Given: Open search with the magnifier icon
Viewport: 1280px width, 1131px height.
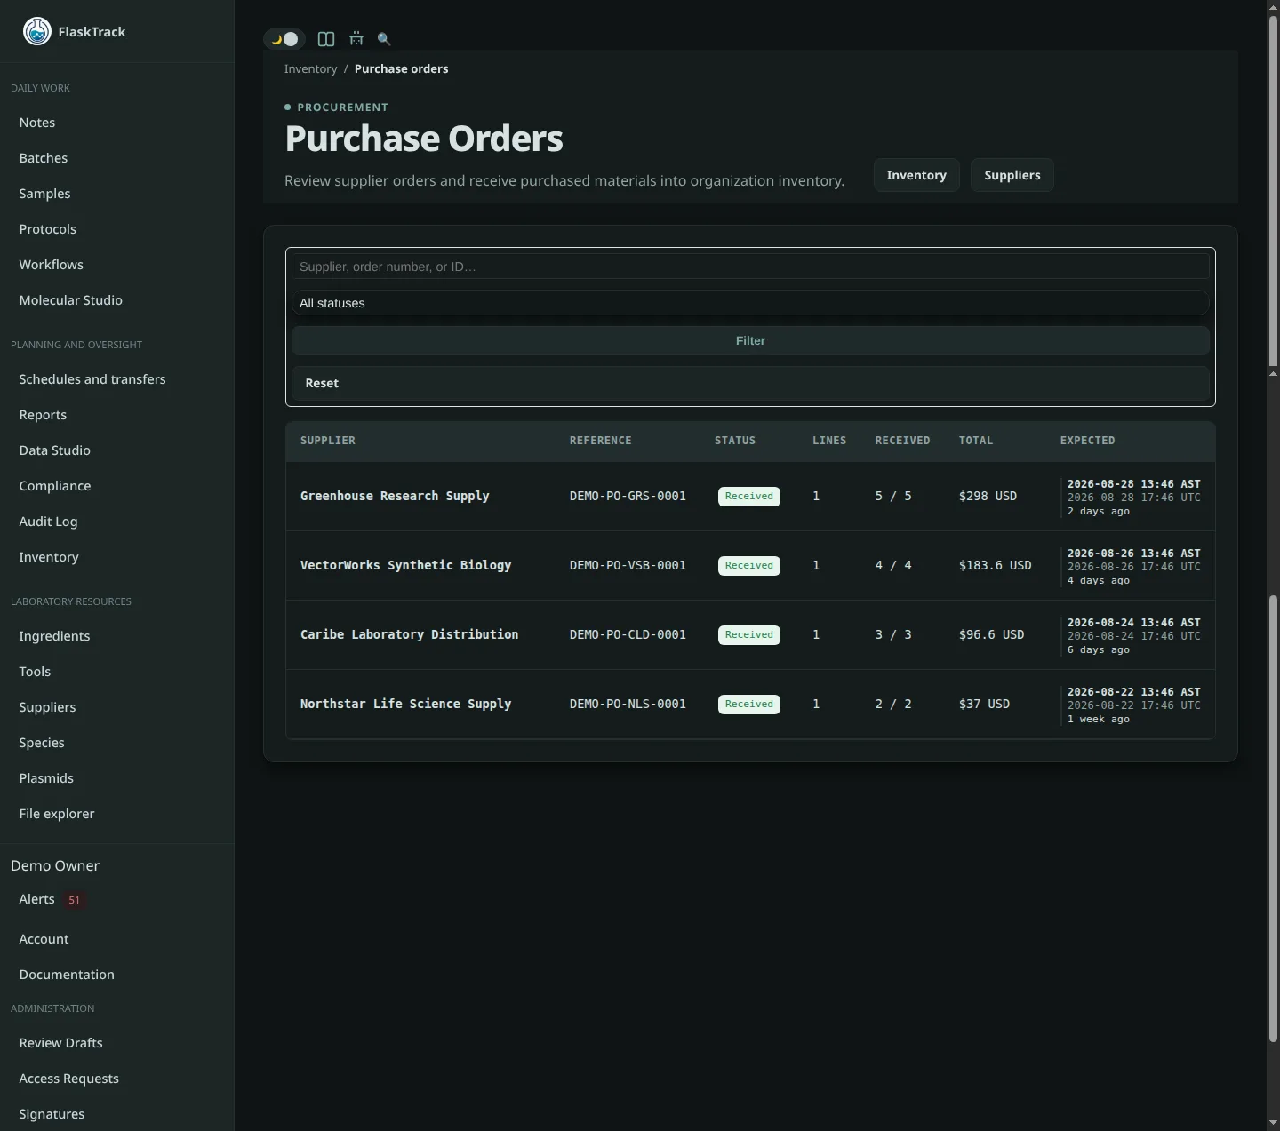Looking at the screenshot, I should tap(384, 39).
